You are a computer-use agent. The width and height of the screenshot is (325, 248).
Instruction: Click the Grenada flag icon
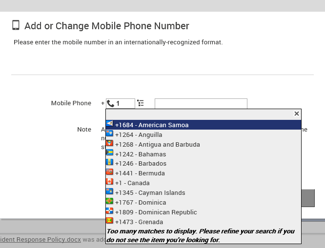(x=109, y=220)
